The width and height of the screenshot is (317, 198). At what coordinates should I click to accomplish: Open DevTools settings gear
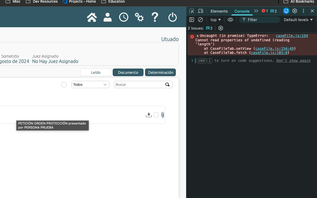tap(295, 11)
